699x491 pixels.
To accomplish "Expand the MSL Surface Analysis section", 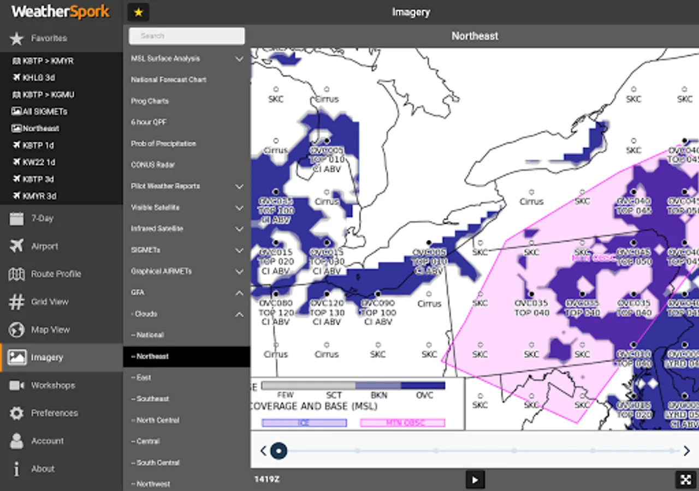I will [x=239, y=58].
